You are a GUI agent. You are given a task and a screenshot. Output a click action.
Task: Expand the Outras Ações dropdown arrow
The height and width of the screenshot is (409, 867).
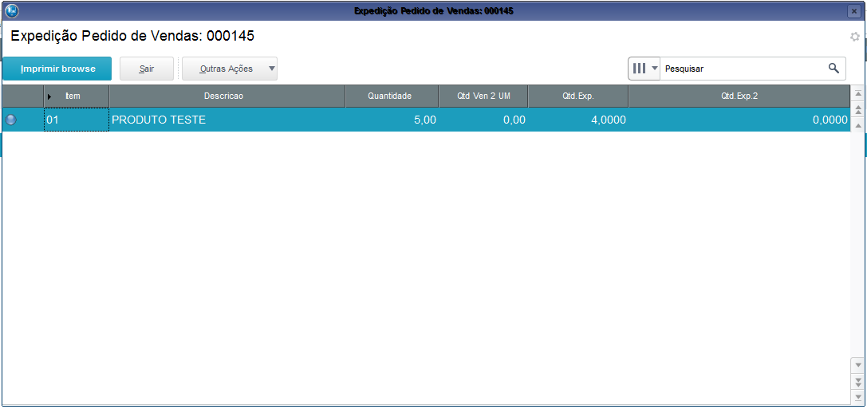pyautogui.click(x=271, y=69)
